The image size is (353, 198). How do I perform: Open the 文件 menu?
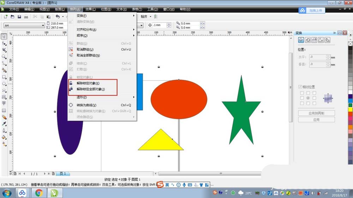14,9
